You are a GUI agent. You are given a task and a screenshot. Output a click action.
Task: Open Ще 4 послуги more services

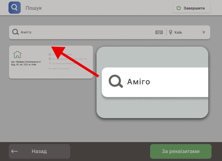click(59, 69)
